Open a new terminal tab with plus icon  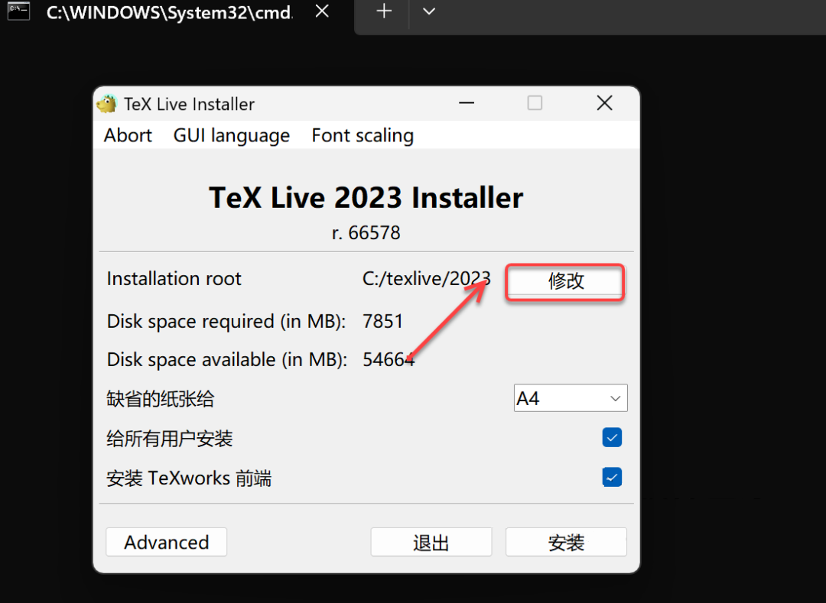(x=382, y=11)
